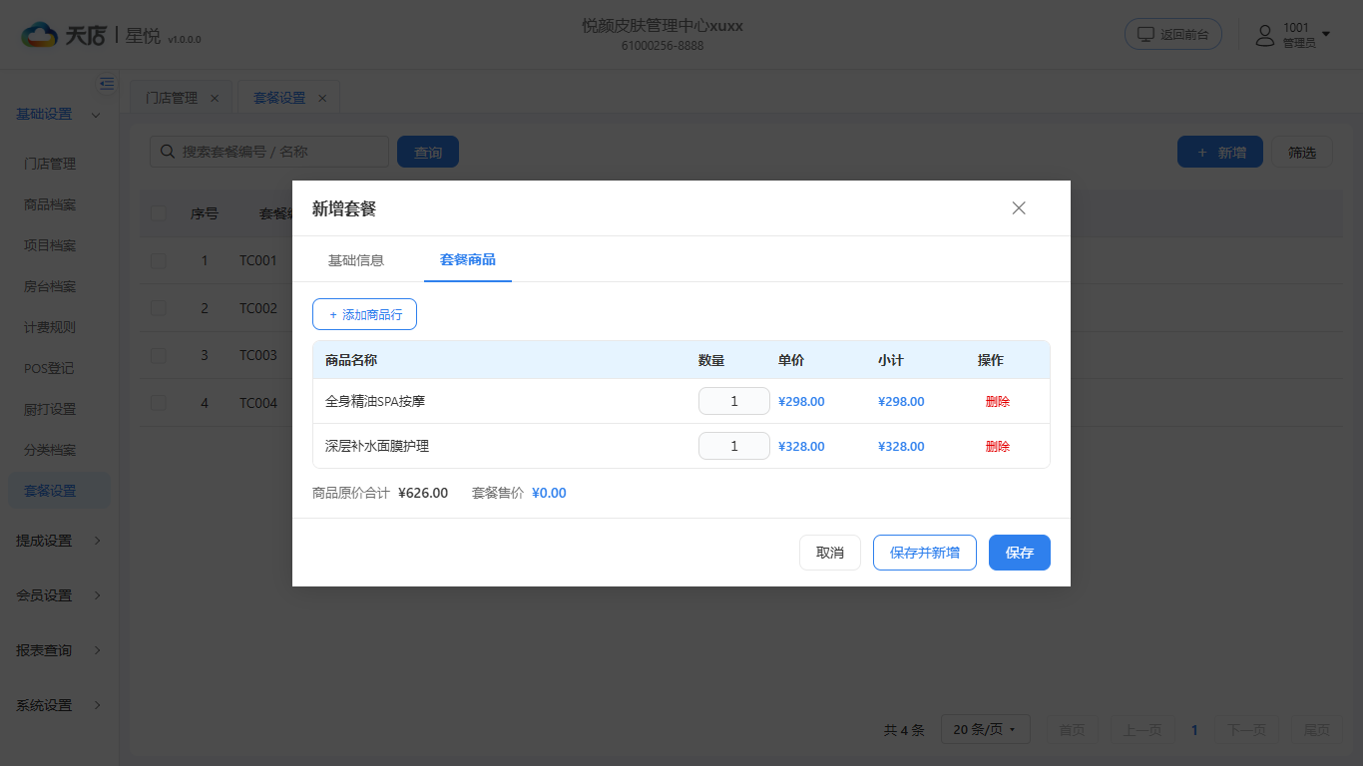Open 计费规则 in the sidebar
The height and width of the screenshot is (766, 1363).
(x=50, y=327)
